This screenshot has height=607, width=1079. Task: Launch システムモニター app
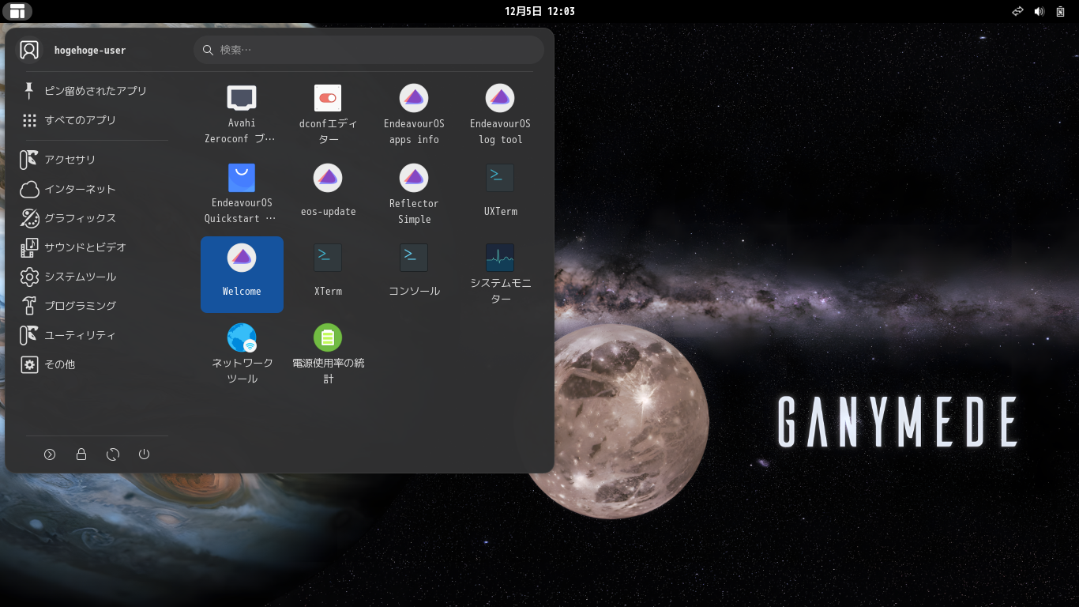click(x=500, y=274)
